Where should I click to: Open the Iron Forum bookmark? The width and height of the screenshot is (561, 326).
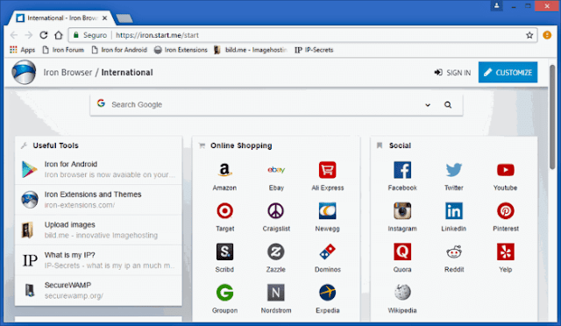coord(63,50)
